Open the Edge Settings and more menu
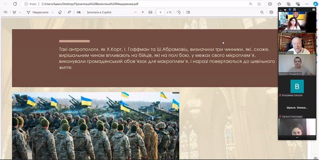Screen dimensions: 319x160 coord(307,4)
